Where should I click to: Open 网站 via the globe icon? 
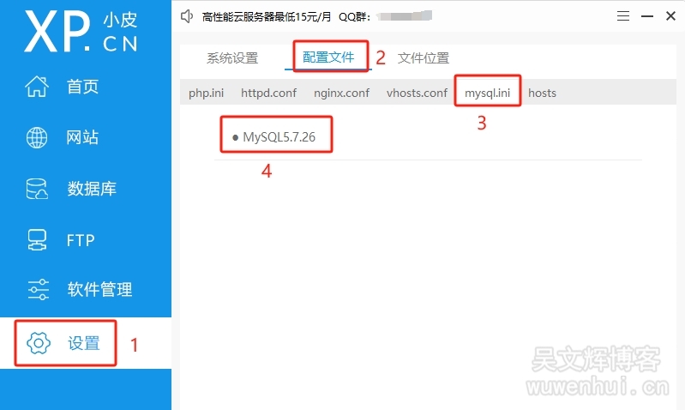[38, 137]
